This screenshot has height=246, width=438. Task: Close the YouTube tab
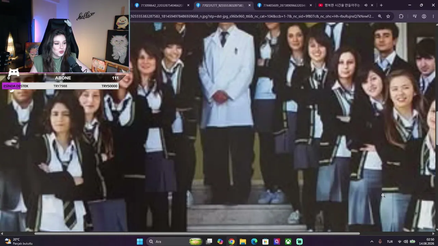372,5
